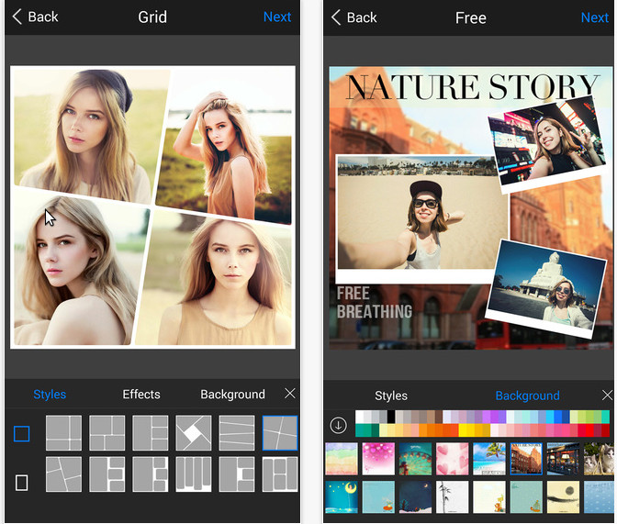The width and height of the screenshot is (617, 524).
Task: Pick the black color swatch
Action: 391,417
